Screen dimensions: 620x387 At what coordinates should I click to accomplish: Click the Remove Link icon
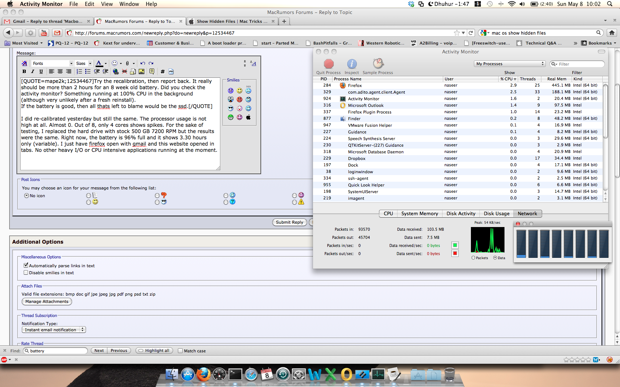[x=124, y=72]
